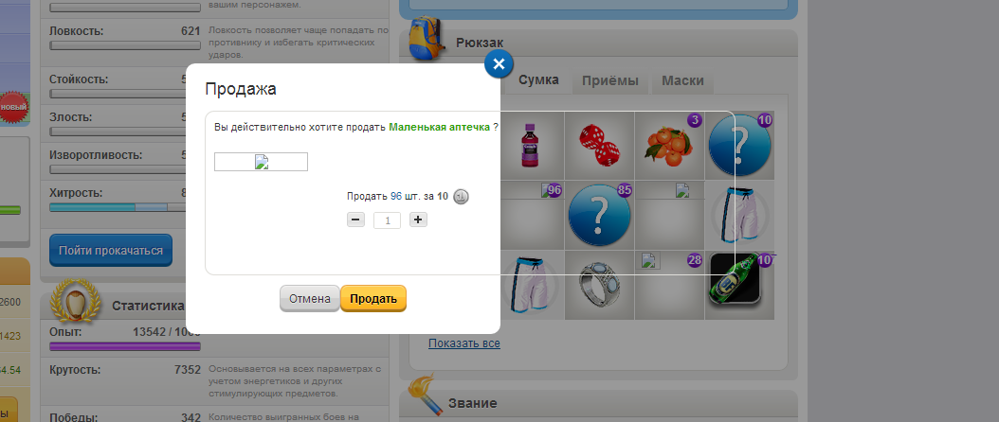Select the green beer bottle item

739,285
